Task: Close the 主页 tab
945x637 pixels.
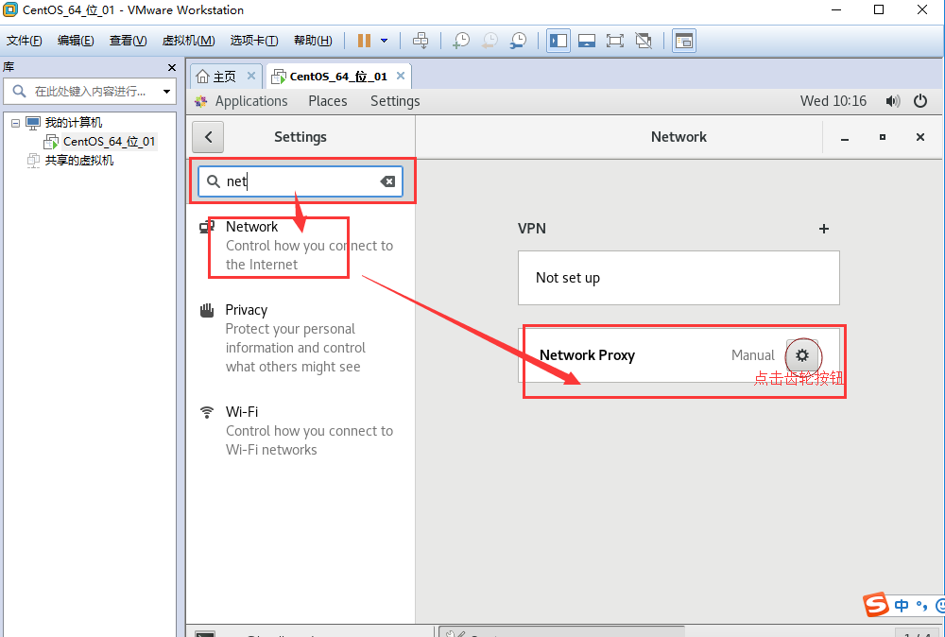Action: click(x=251, y=76)
